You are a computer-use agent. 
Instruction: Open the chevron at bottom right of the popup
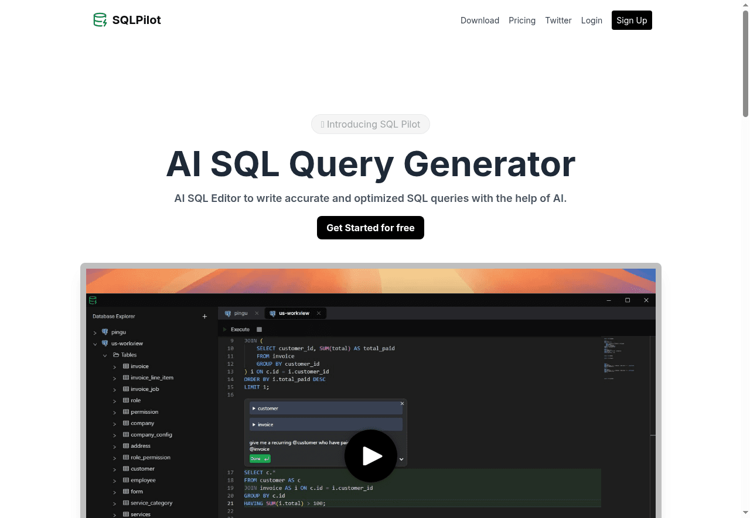401,459
